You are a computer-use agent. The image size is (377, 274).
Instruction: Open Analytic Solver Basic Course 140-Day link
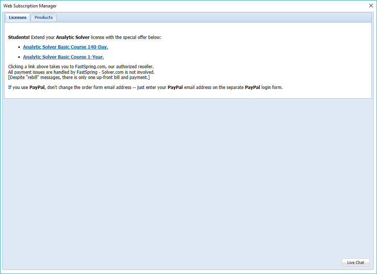(65, 47)
